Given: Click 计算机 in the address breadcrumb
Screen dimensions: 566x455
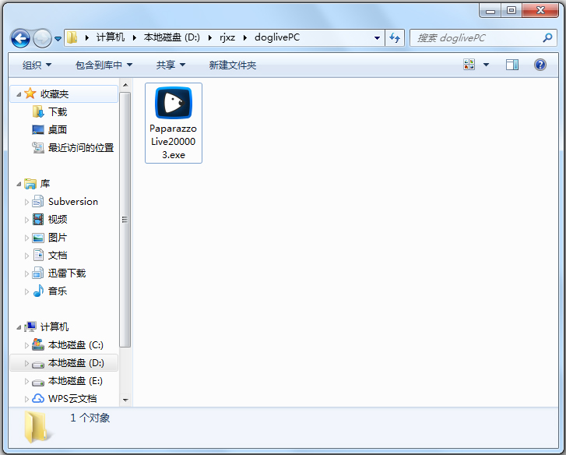Looking at the screenshot, I should coord(111,37).
